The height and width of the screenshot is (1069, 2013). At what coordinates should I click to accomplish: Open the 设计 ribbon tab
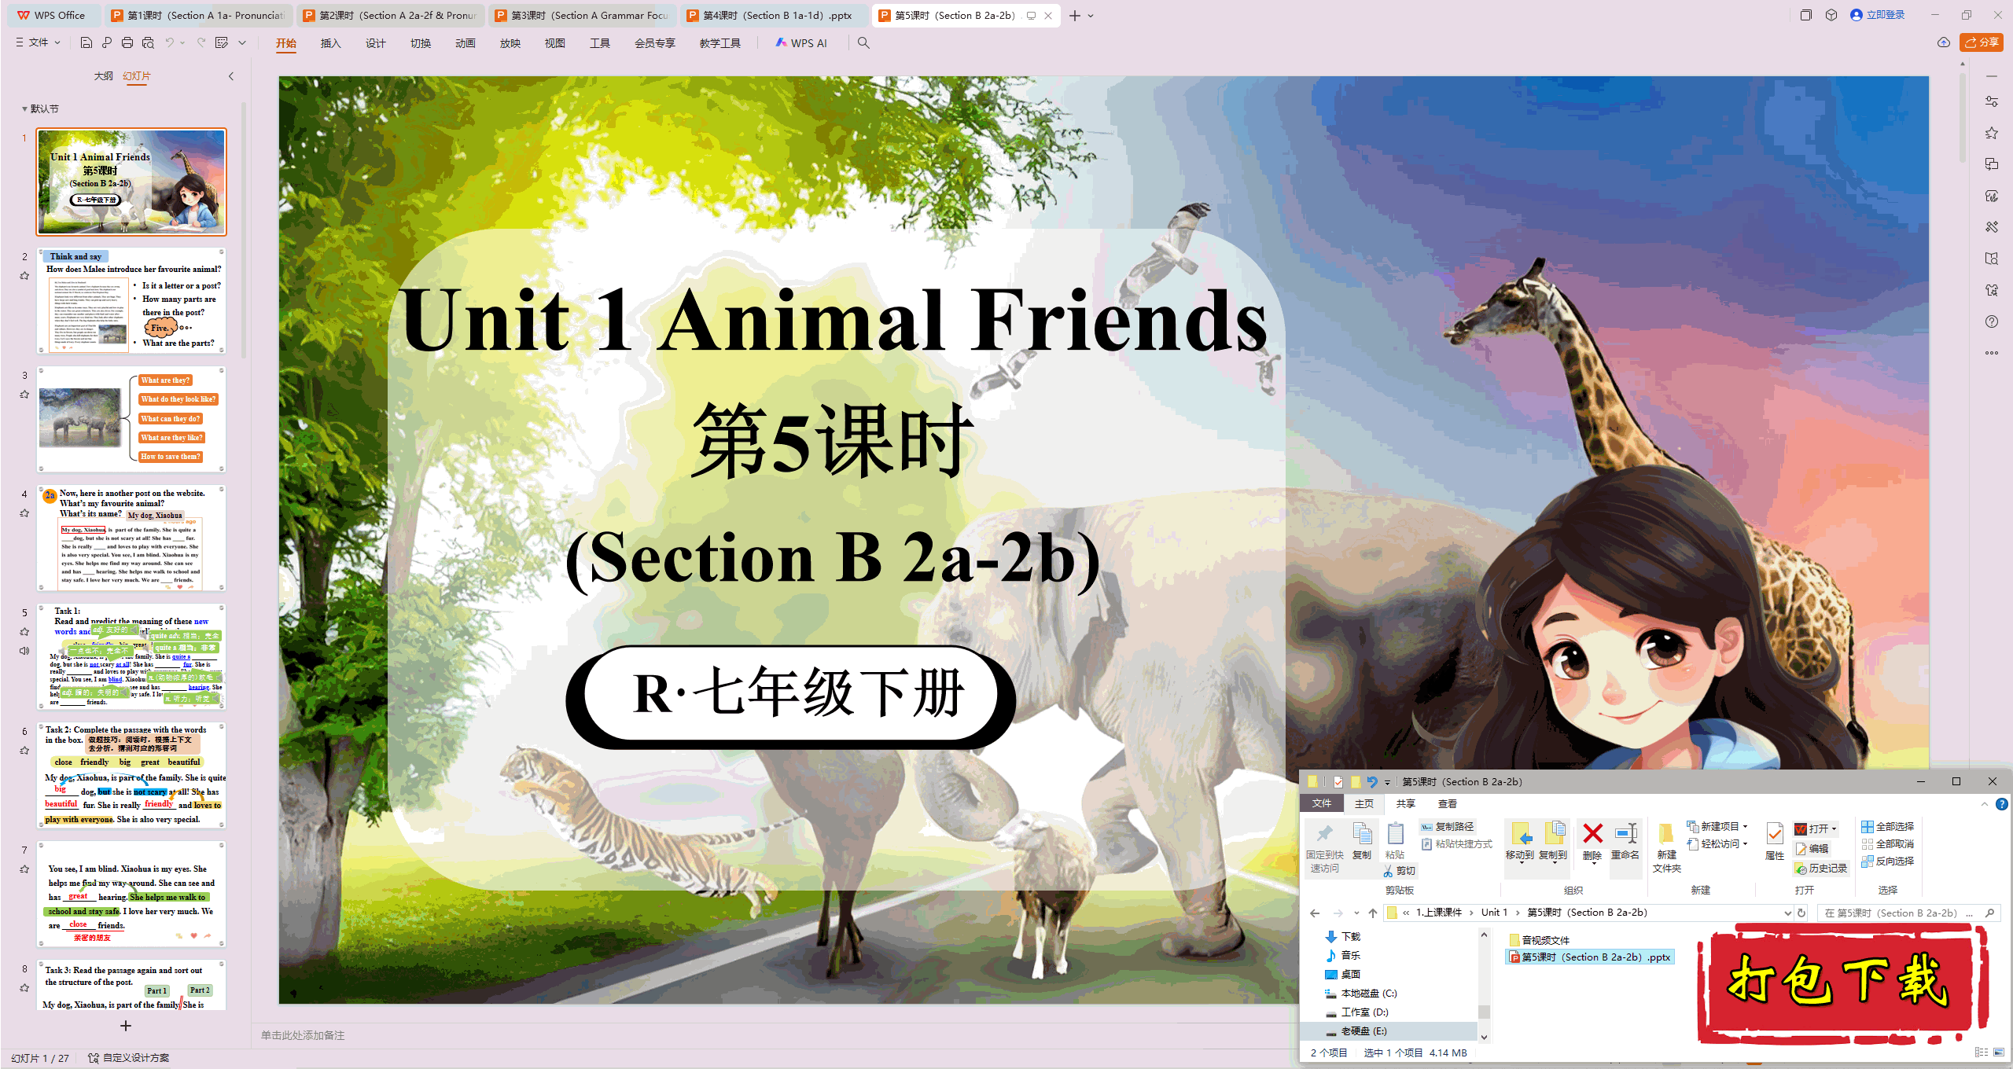coord(375,43)
